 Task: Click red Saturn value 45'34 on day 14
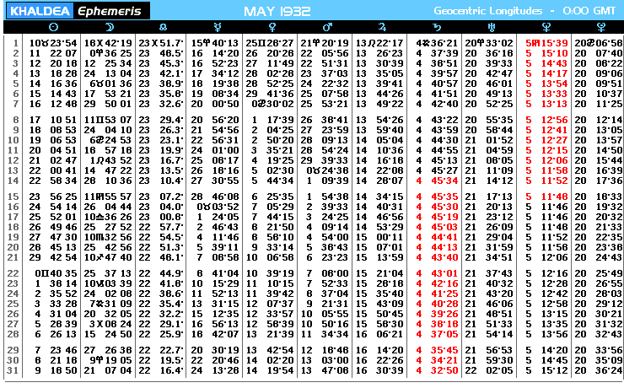444,181
